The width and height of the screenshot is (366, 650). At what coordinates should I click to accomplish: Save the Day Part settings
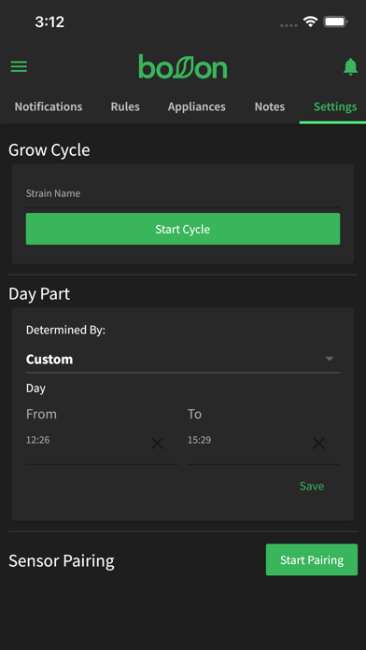[312, 486]
